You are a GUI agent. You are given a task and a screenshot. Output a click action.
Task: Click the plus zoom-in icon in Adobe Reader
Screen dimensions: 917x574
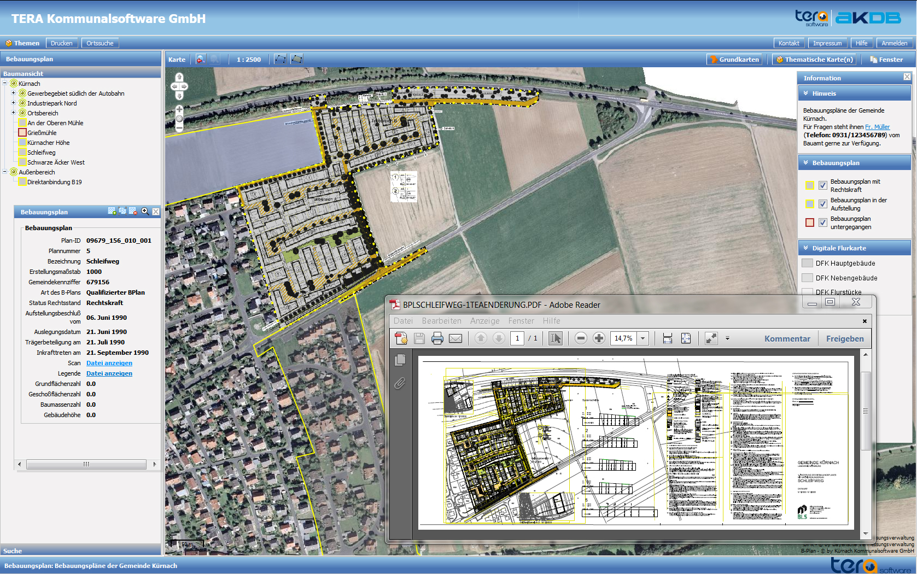click(599, 338)
